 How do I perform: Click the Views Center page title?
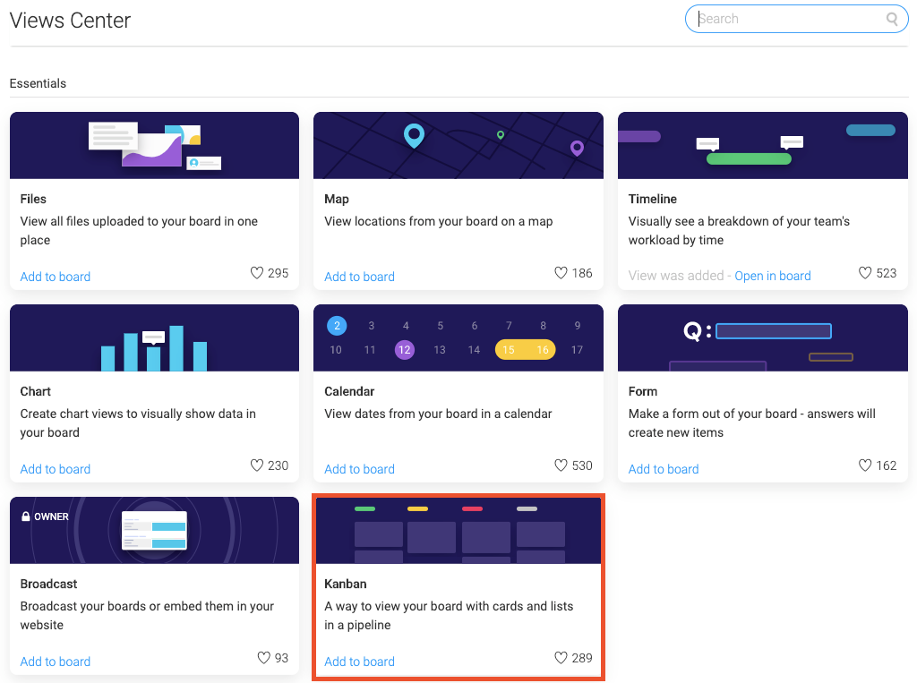coord(70,21)
